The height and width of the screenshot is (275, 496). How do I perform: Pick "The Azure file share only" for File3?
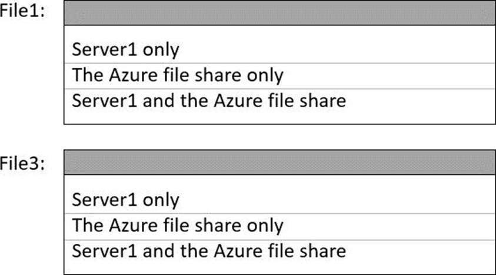[178, 225]
